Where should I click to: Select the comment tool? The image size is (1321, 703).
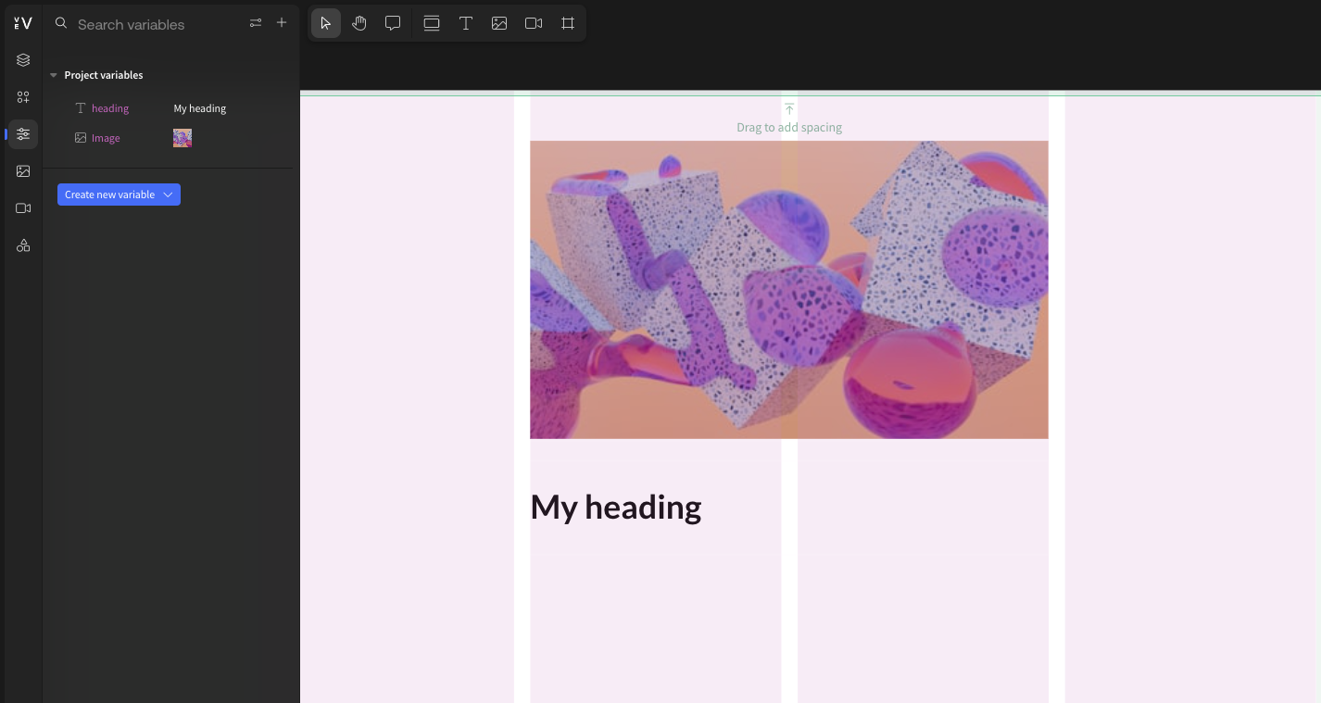(x=393, y=23)
